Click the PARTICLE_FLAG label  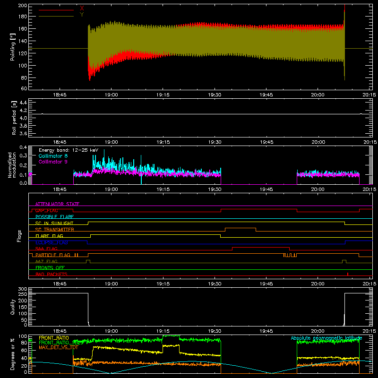pyautogui.click(x=53, y=255)
